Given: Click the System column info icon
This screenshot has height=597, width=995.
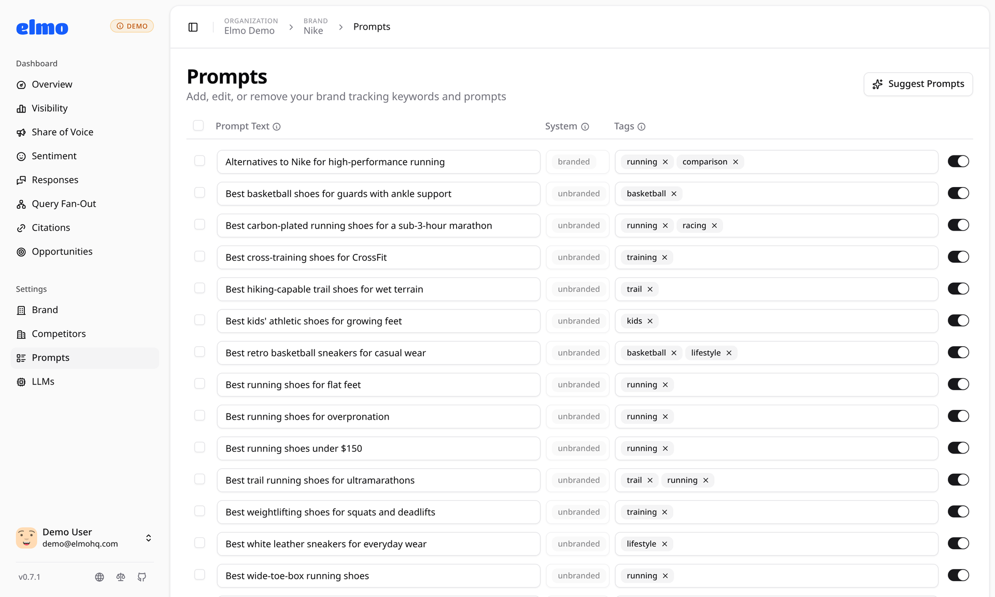Looking at the screenshot, I should point(585,126).
